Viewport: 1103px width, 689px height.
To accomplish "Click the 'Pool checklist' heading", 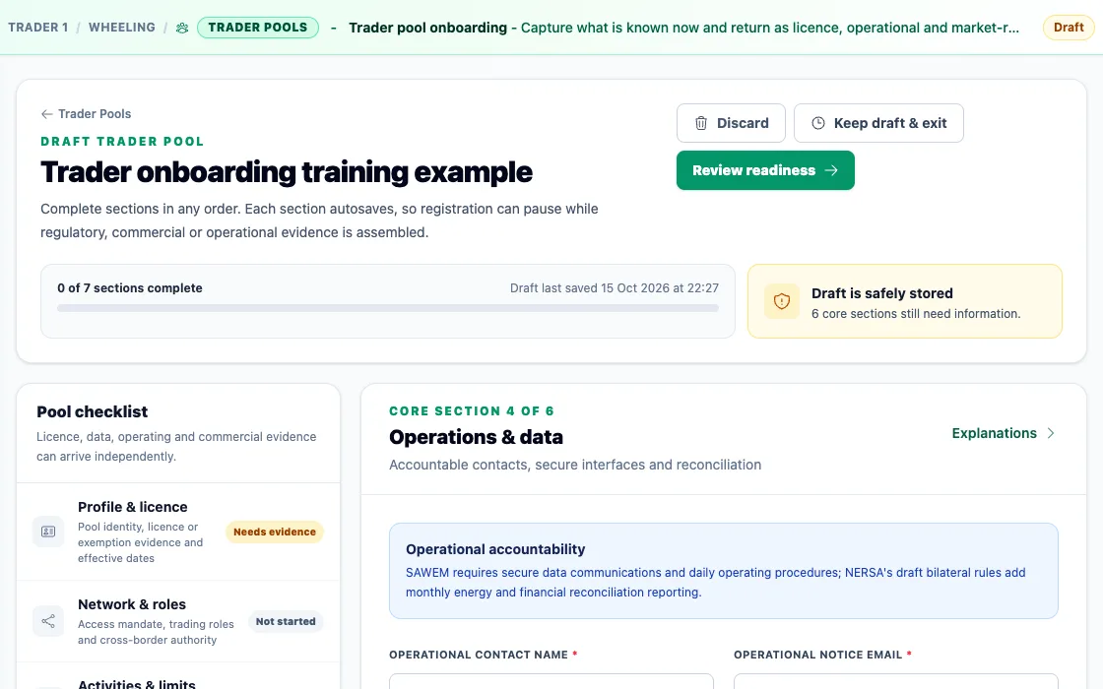I will [93, 412].
